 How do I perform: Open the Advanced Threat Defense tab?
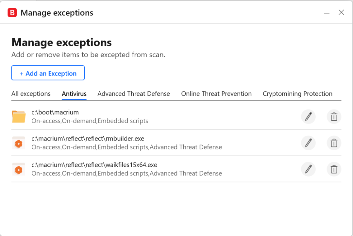click(134, 94)
